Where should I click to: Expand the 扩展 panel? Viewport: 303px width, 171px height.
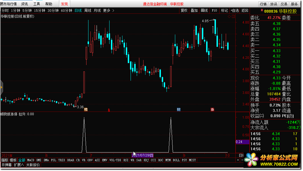pyautogui.click(x=19, y=165)
